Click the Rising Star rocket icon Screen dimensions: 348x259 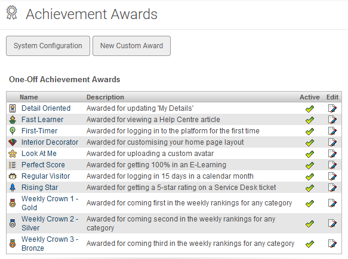tap(13, 188)
